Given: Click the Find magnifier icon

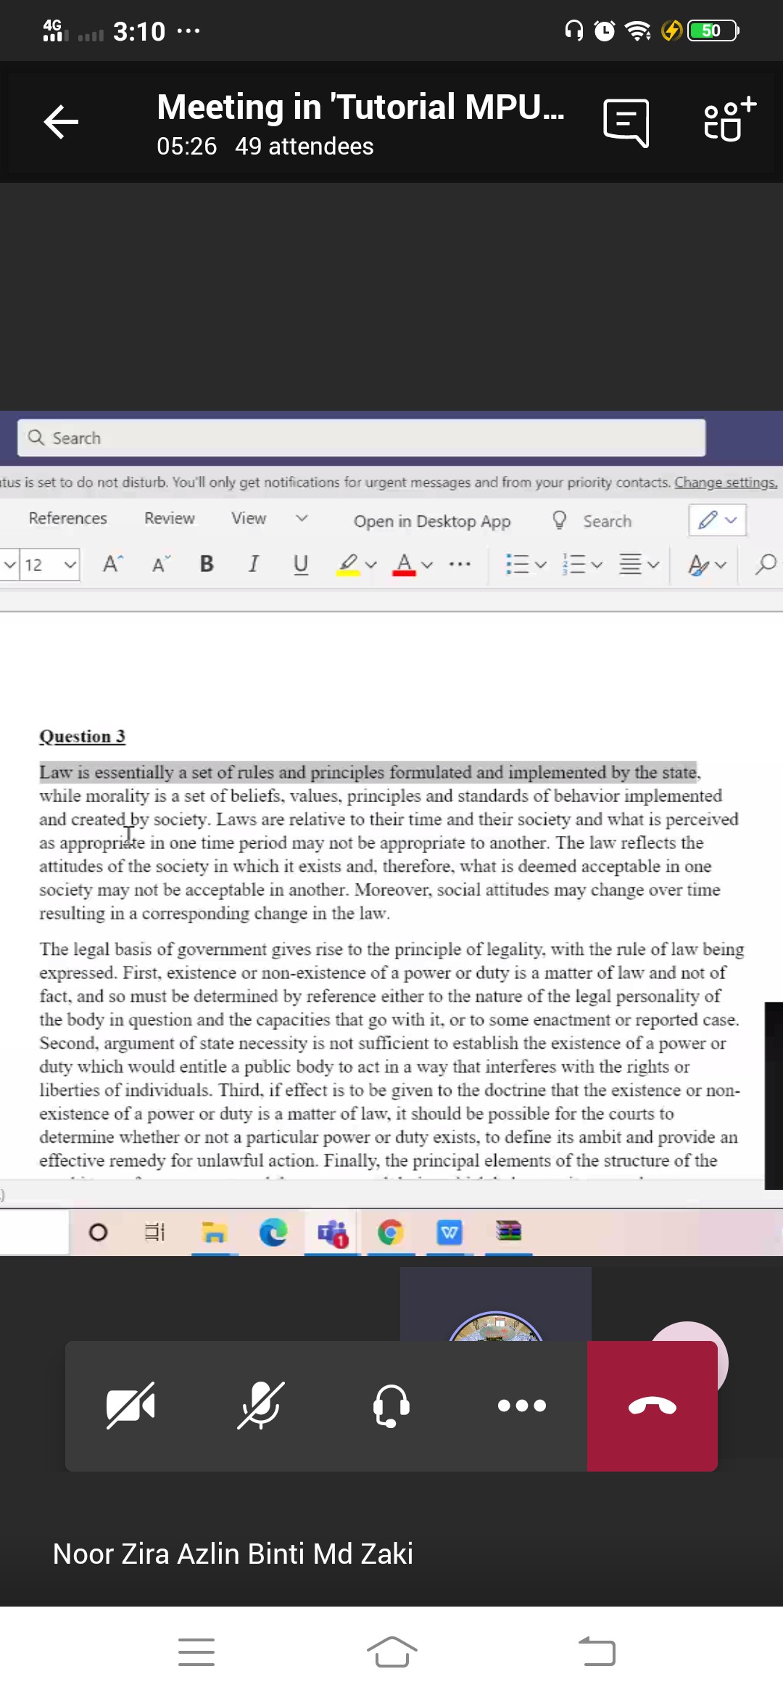Looking at the screenshot, I should 766,564.
